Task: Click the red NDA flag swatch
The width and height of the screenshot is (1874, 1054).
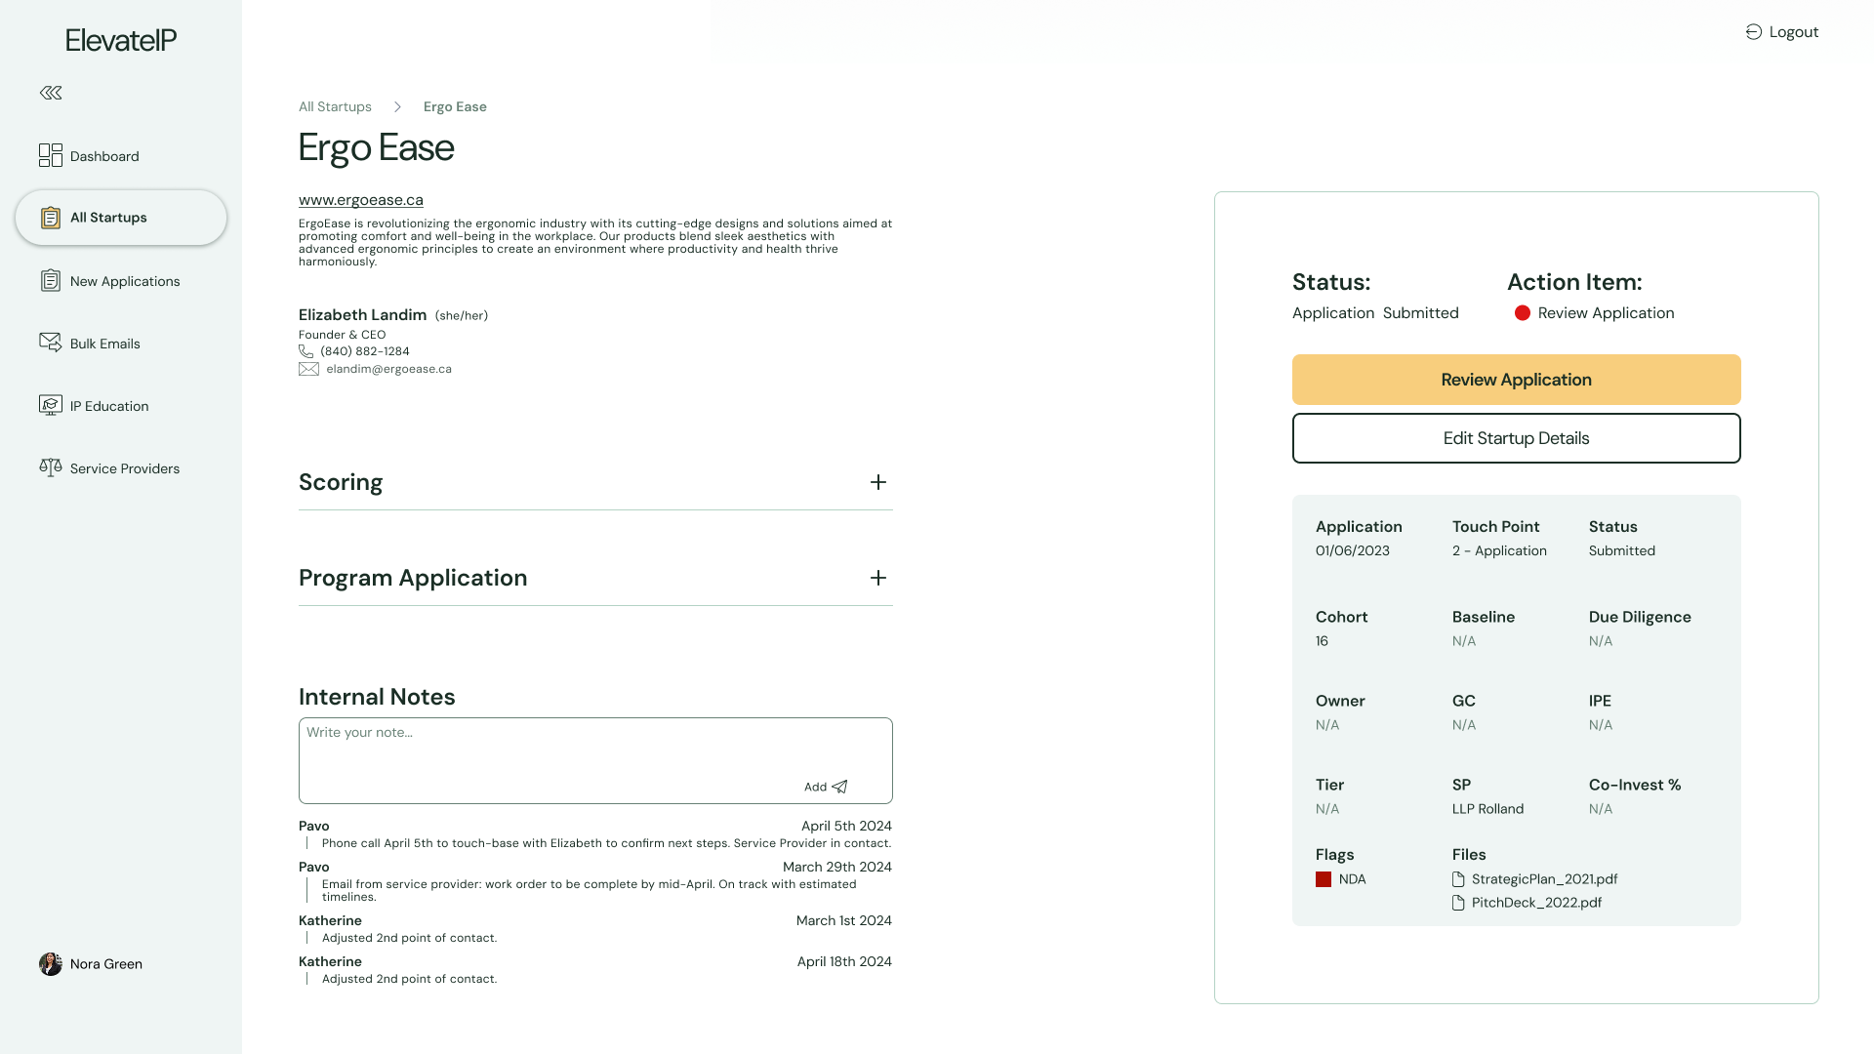Action: click(x=1324, y=879)
